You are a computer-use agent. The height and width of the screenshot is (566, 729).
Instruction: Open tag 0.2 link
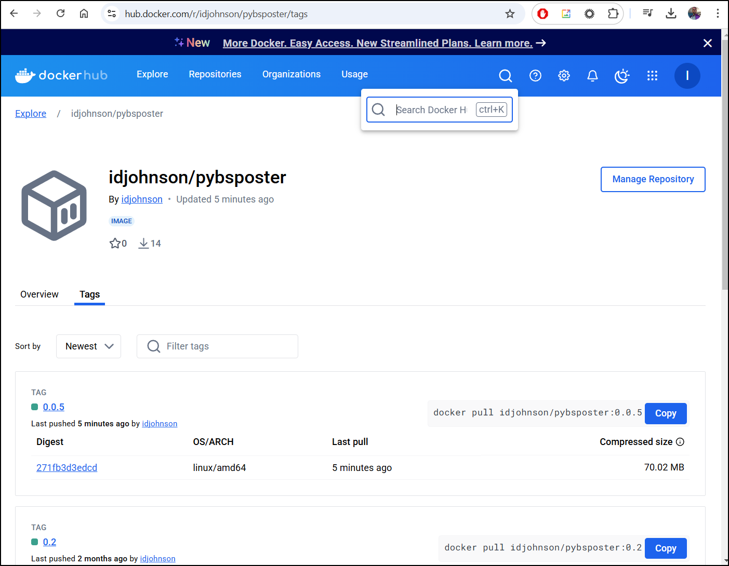pos(49,542)
